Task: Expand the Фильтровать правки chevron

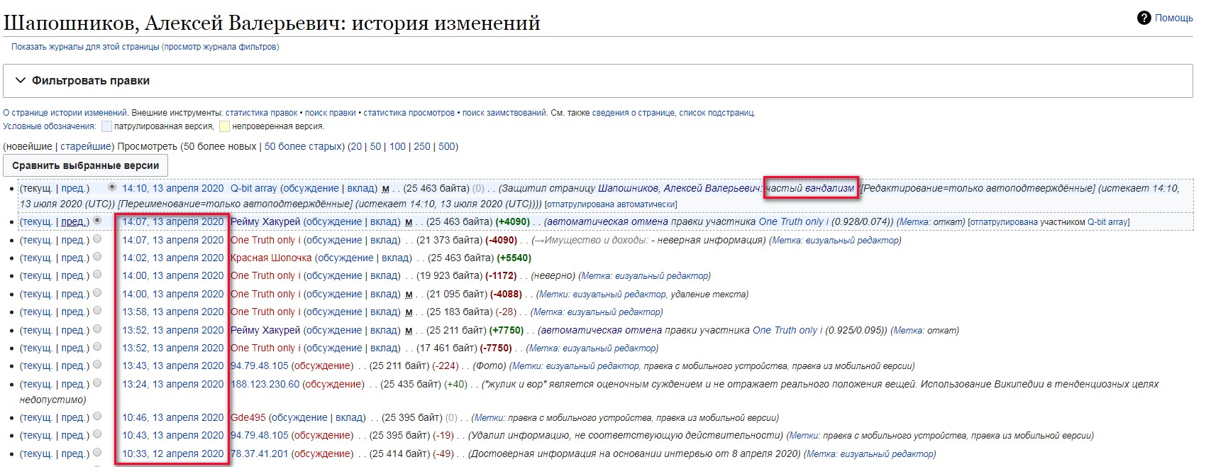Action: point(21,81)
